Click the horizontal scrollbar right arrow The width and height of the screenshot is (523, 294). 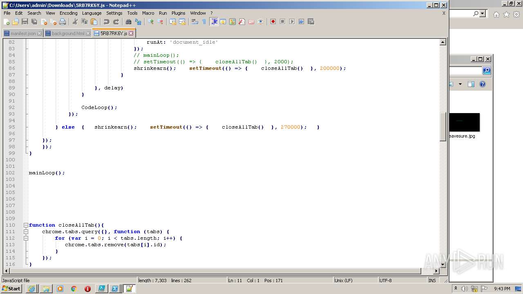tap(436, 271)
